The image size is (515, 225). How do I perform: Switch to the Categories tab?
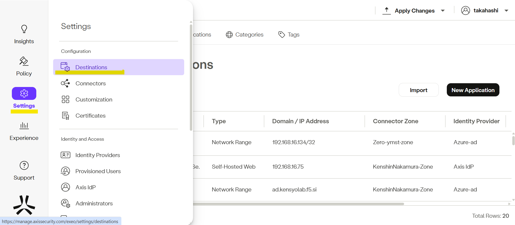245,35
